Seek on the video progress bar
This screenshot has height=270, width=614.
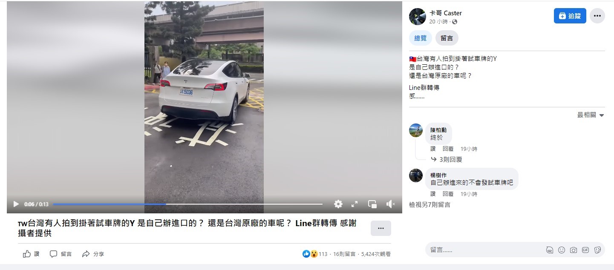pyautogui.click(x=187, y=204)
